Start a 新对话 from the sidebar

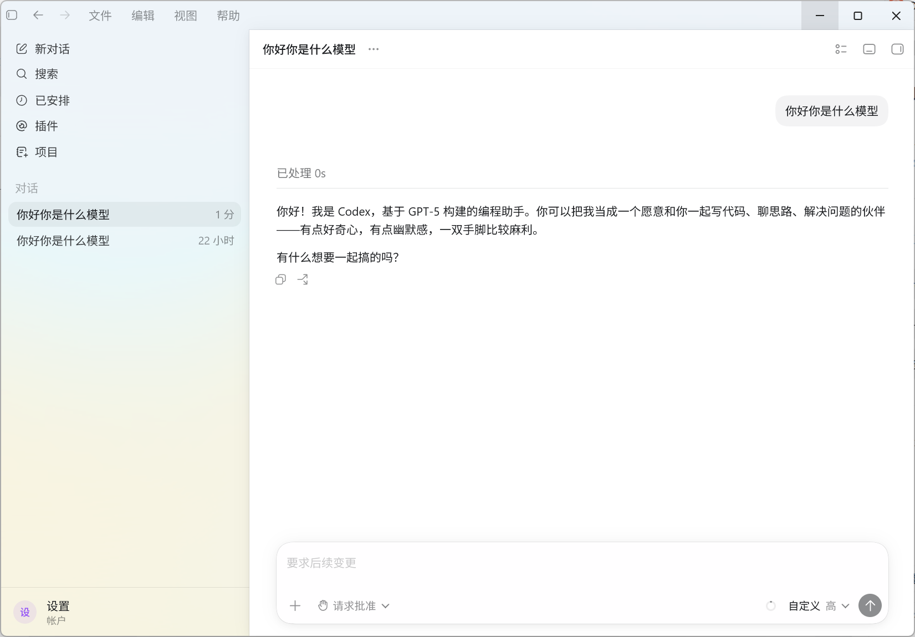pyautogui.click(x=125, y=49)
